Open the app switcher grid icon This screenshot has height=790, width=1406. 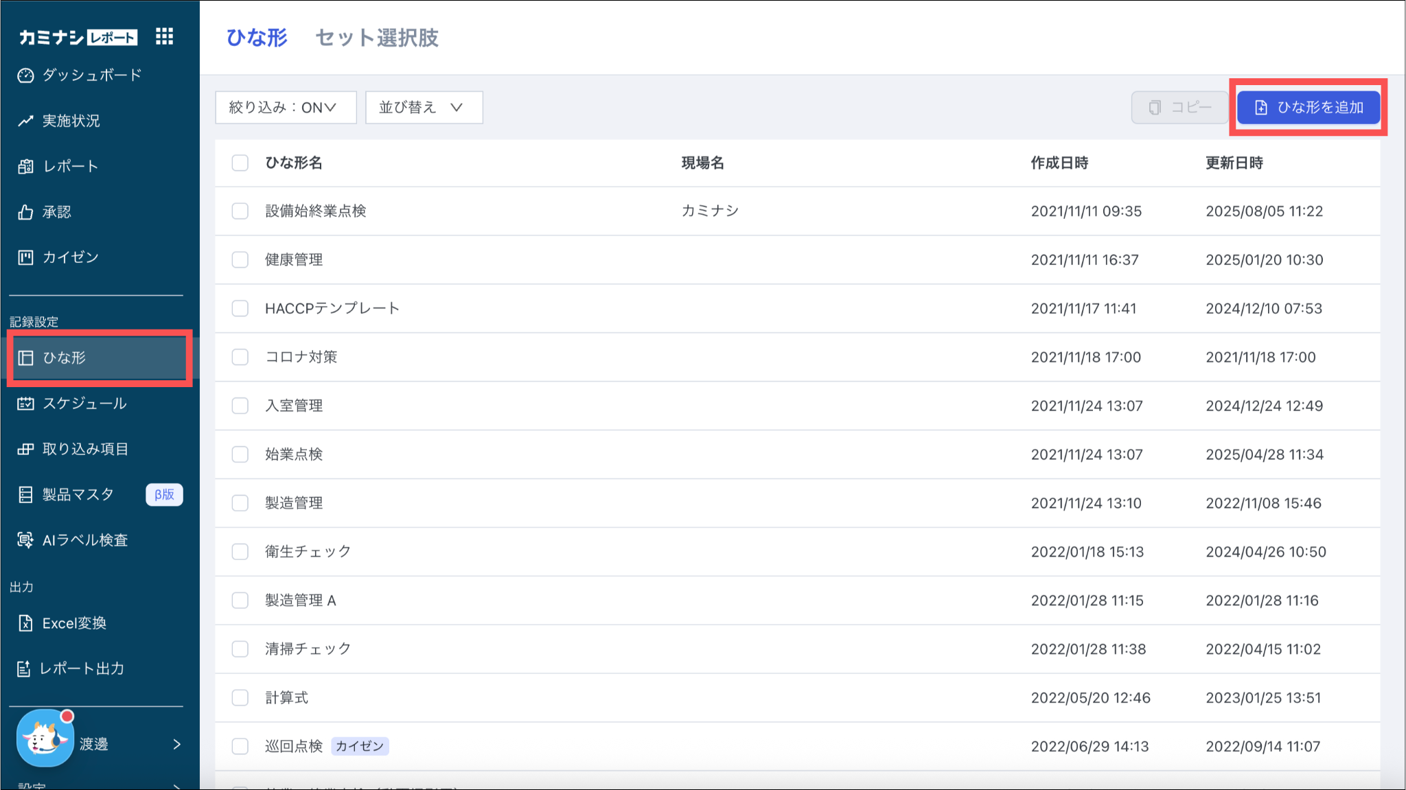click(164, 36)
